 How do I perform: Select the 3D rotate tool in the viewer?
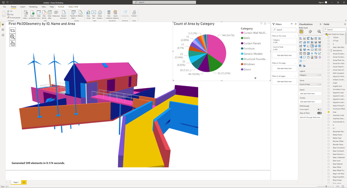click(x=13, y=30)
